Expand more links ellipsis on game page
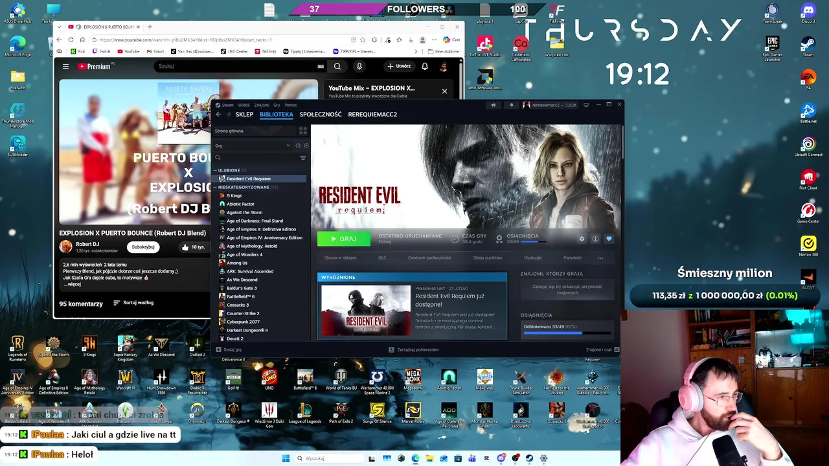829x466 pixels. click(x=600, y=258)
